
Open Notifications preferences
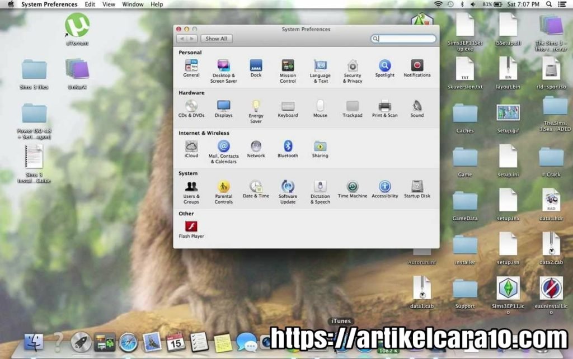[x=417, y=66]
